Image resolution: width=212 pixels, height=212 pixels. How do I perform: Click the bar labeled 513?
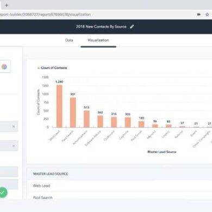tap(86, 119)
